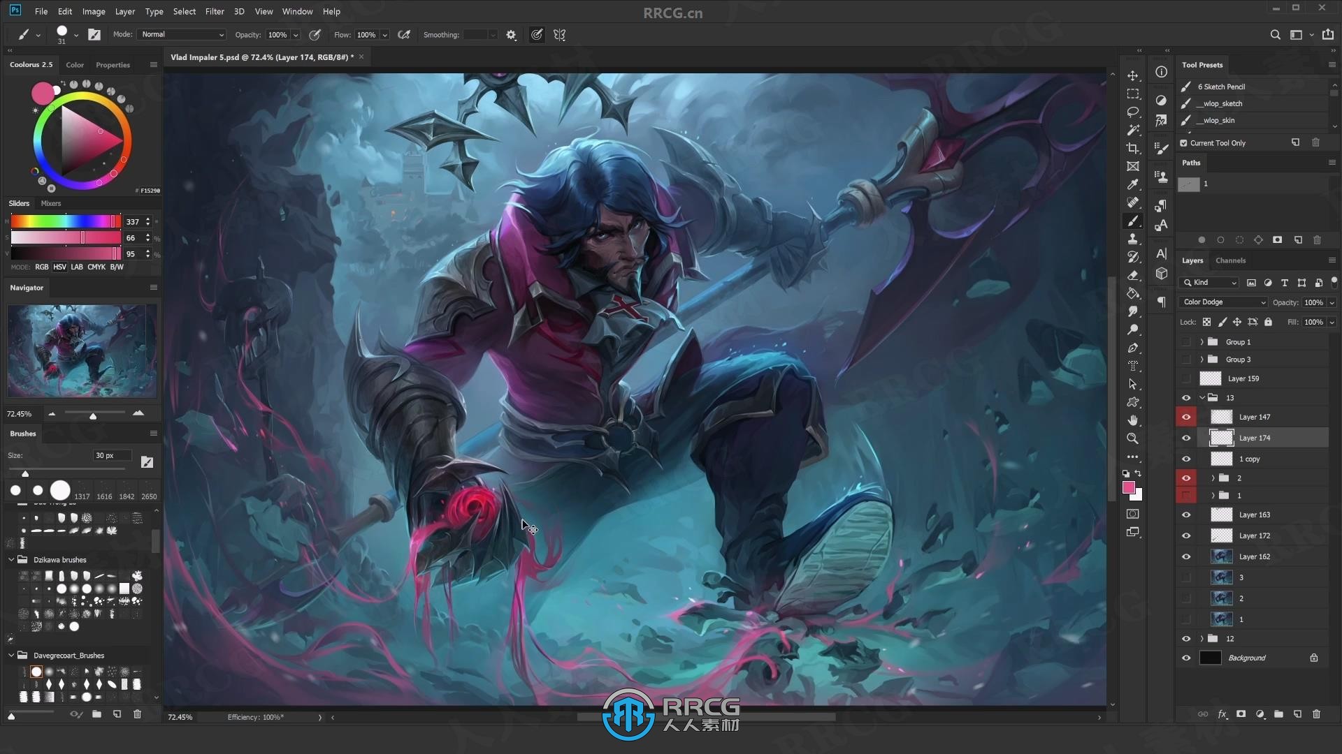Collapse group 13 folder chevron
Viewport: 1342px width, 754px height.
point(1202,398)
